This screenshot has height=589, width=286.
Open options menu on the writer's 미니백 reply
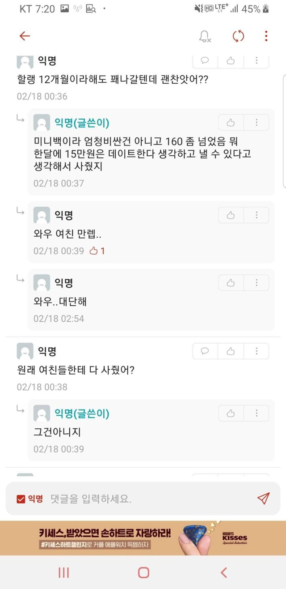(257, 122)
